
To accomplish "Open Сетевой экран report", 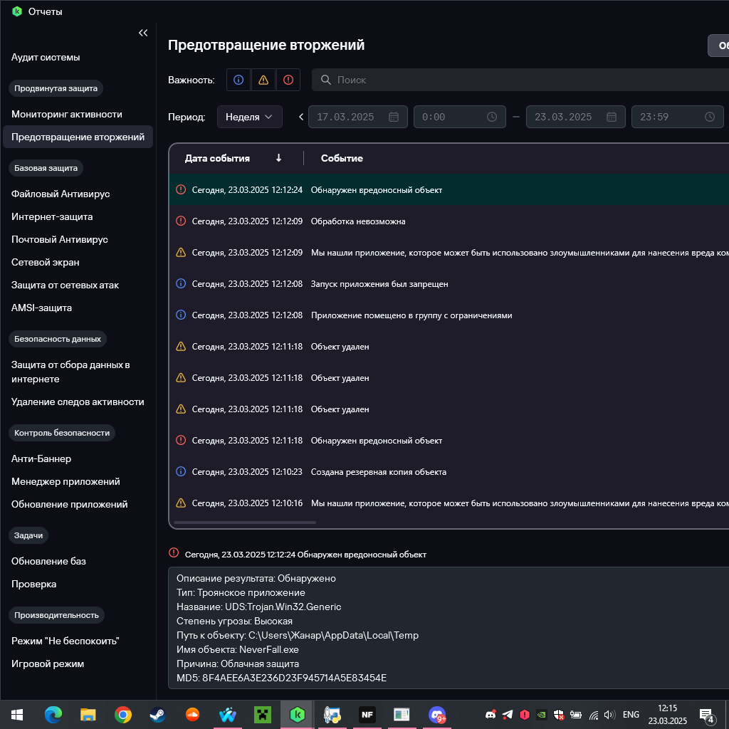I will pyautogui.click(x=45, y=262).
